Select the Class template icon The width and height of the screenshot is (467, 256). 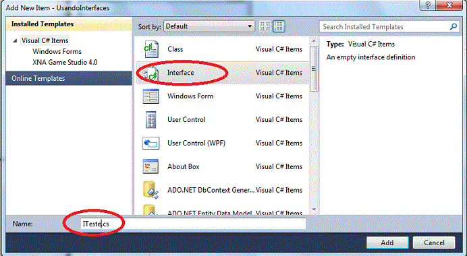[151, 49]
